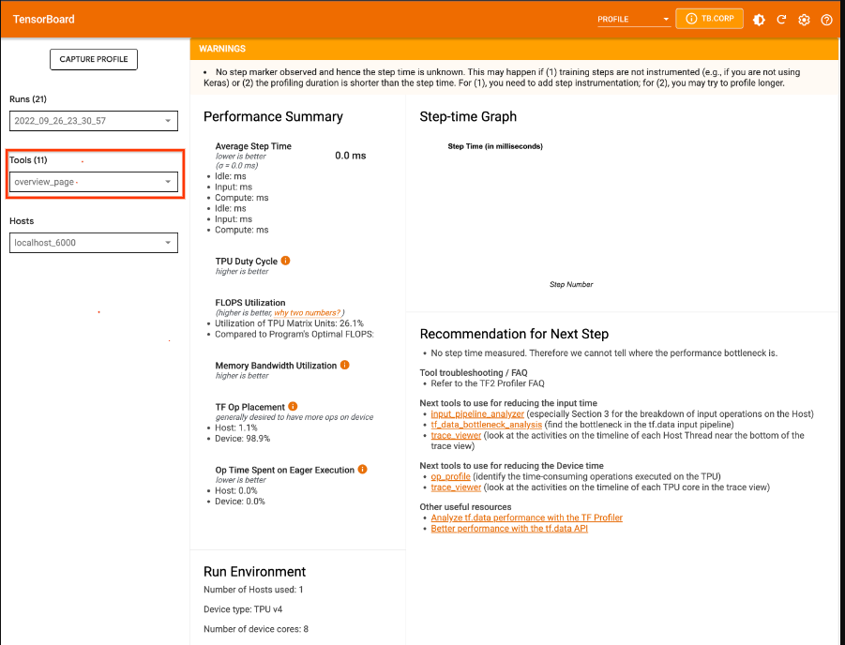Image resolution: width=845 pixels, height=645 pixels.
Task: Click 'Step Time (in milliseconds)' chart title
Action: [495, 146]
